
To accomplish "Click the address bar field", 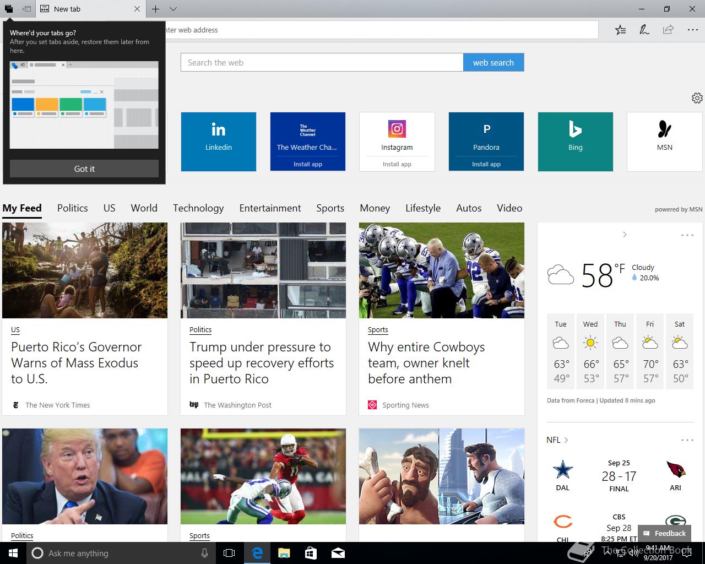I will [x=381, y=30].
